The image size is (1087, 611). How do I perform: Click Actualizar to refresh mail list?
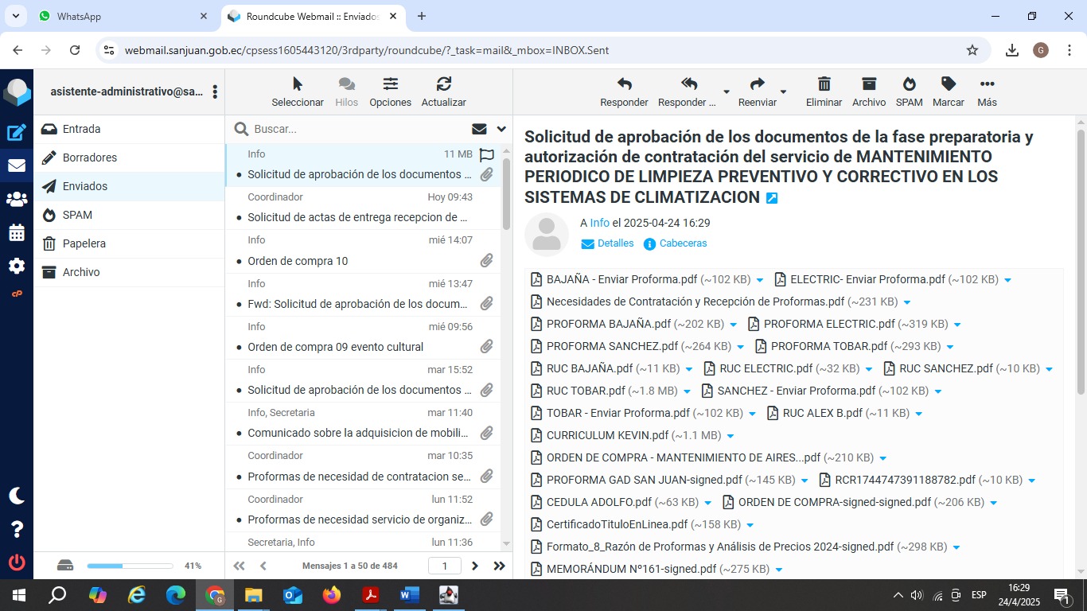pos(443,84)
